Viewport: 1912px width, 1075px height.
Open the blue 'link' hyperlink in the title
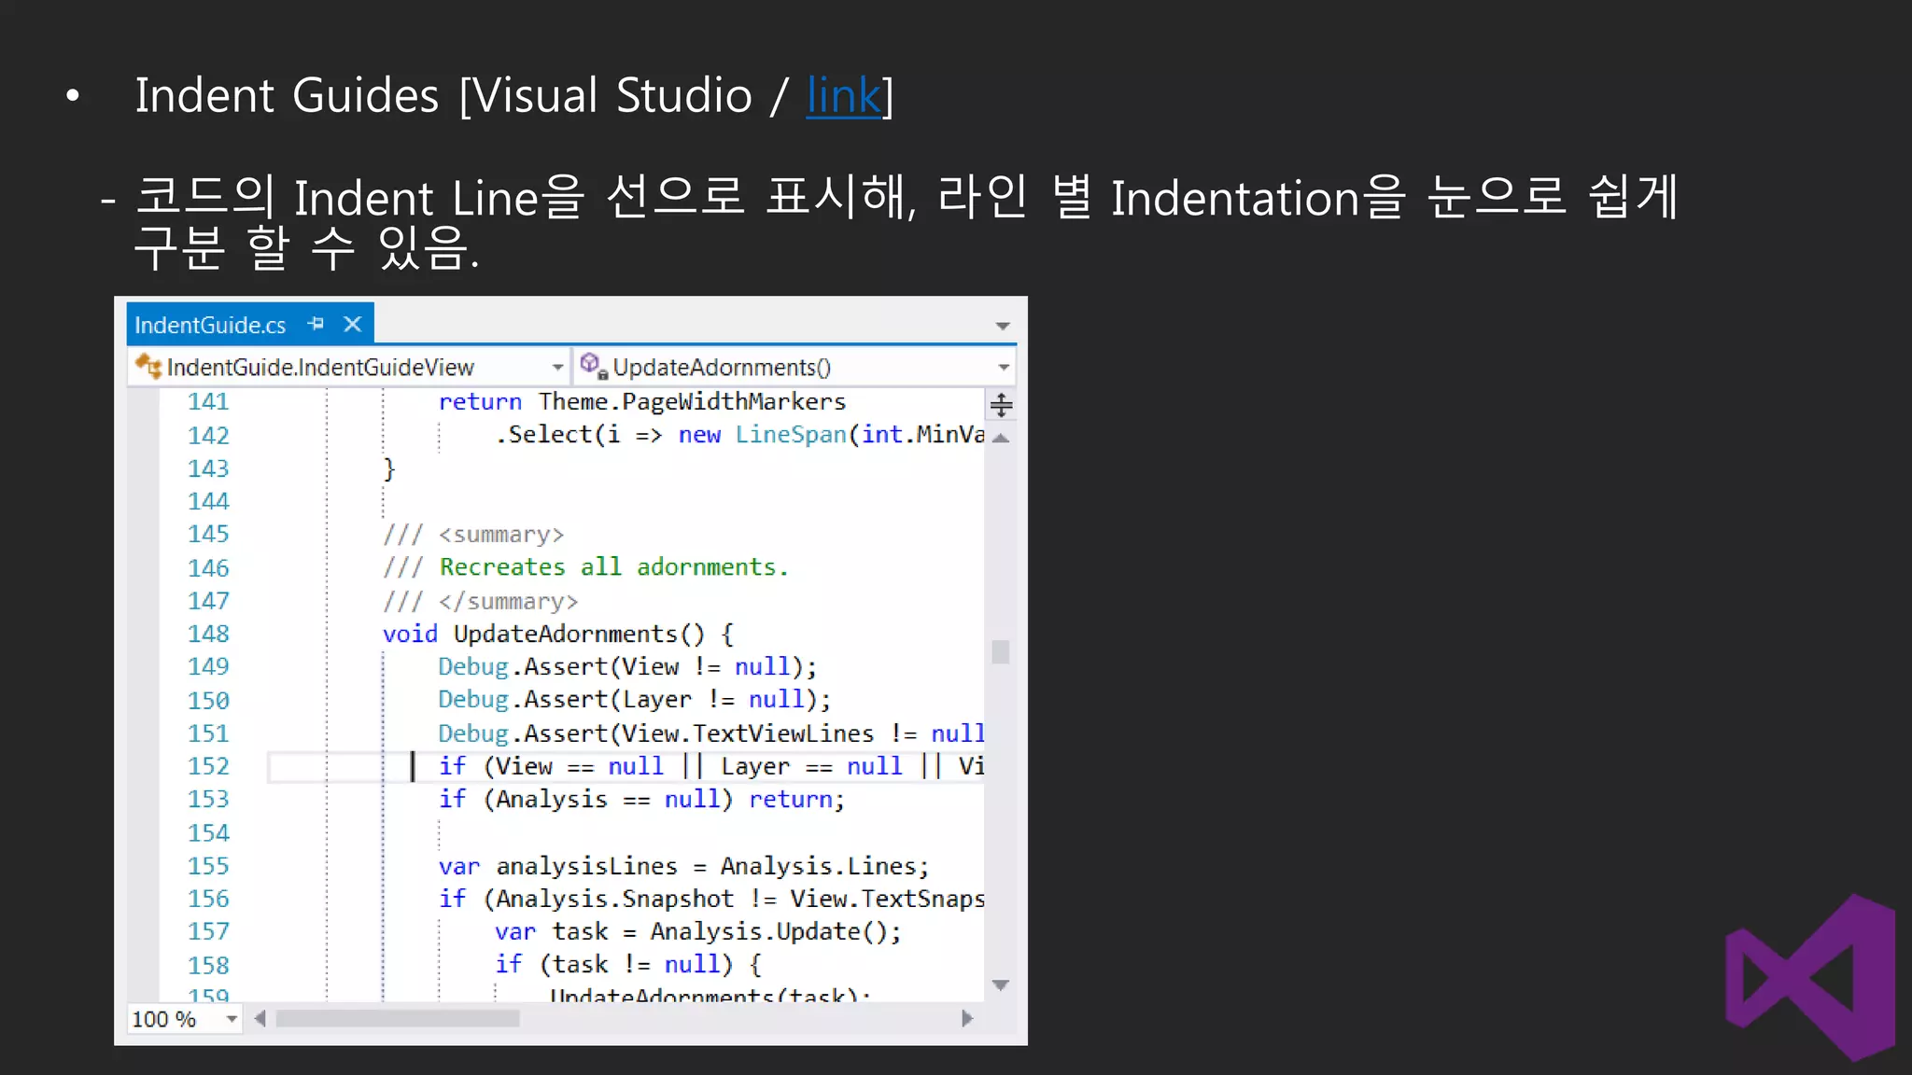[844, 95]
